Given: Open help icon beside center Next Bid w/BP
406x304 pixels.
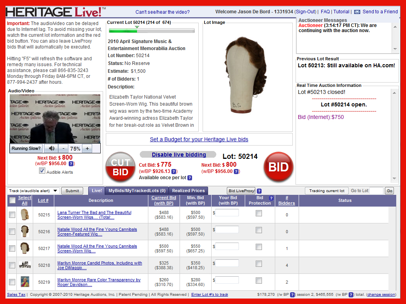Looking at the screenshot, I should tap(236, 171).
